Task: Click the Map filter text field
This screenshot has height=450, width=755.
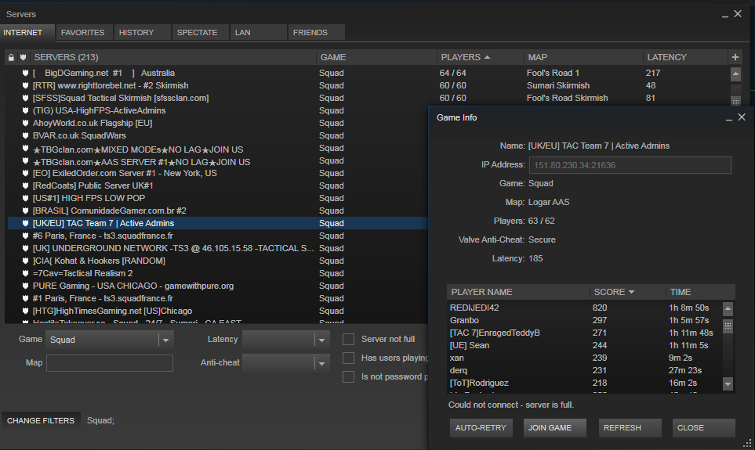Action: point(110,362)
